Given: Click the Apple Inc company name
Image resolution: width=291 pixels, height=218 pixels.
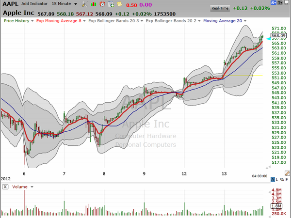Looking at the screenshot, I should click(18, 13).
